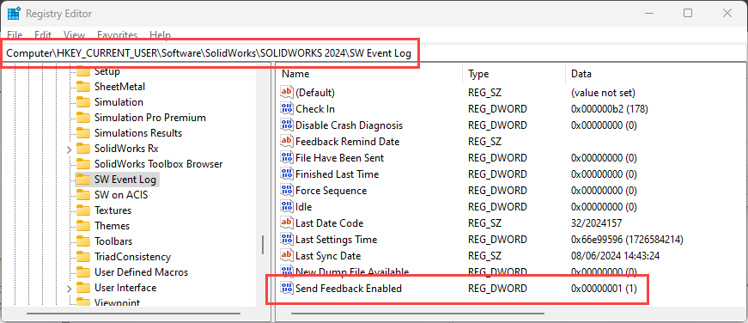This screenshot has height=323, width=748.
Task: Select the Setup folder icon
Action: (x=83, y=71)
